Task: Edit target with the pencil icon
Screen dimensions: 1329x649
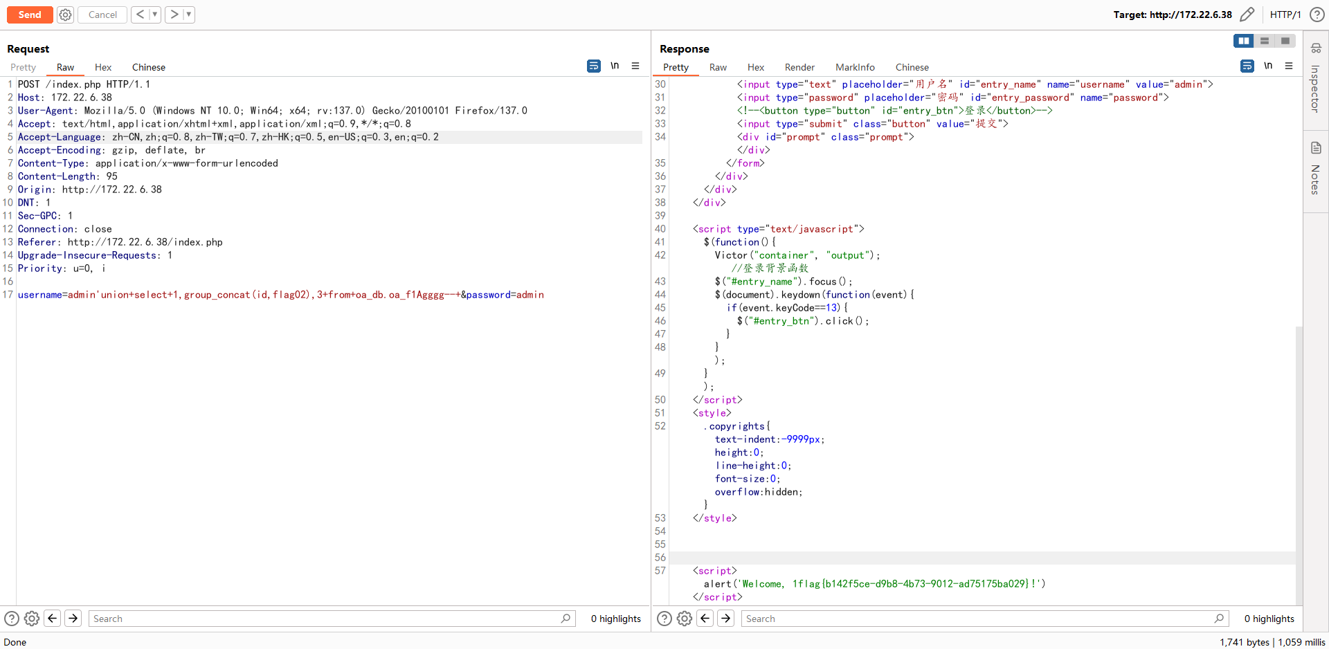Action: (1247, 15)
